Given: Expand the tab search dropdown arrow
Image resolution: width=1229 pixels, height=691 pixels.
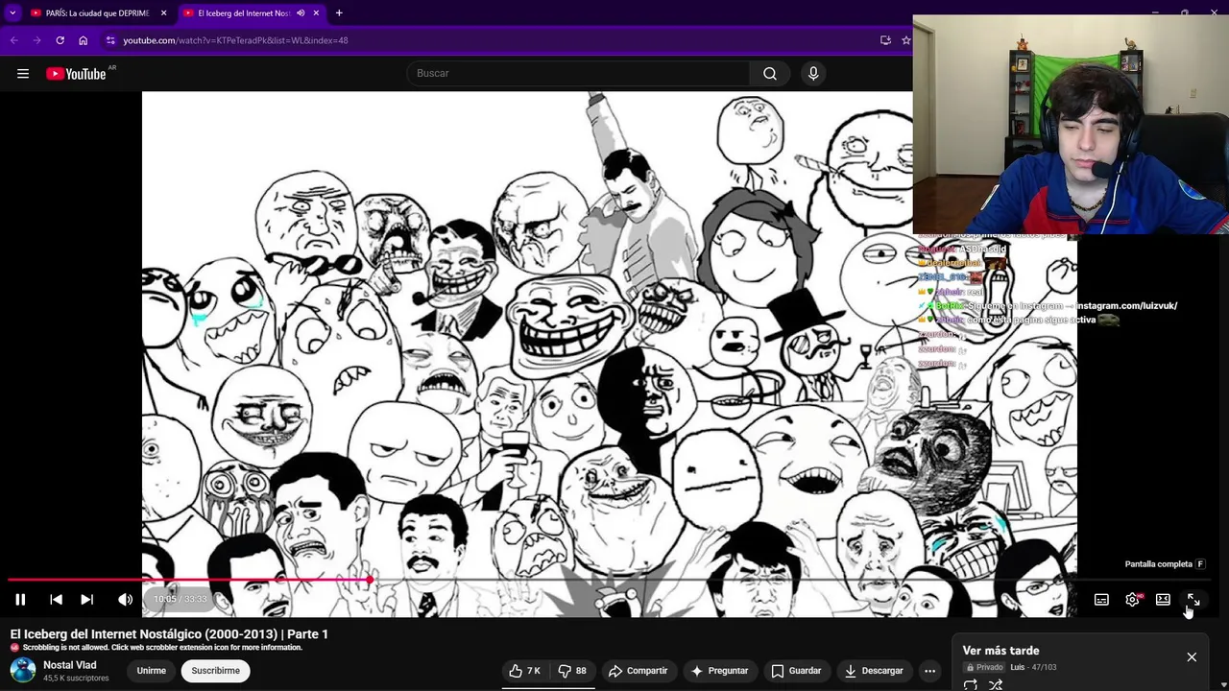Looking at the screenshot, I should (12, 13).
